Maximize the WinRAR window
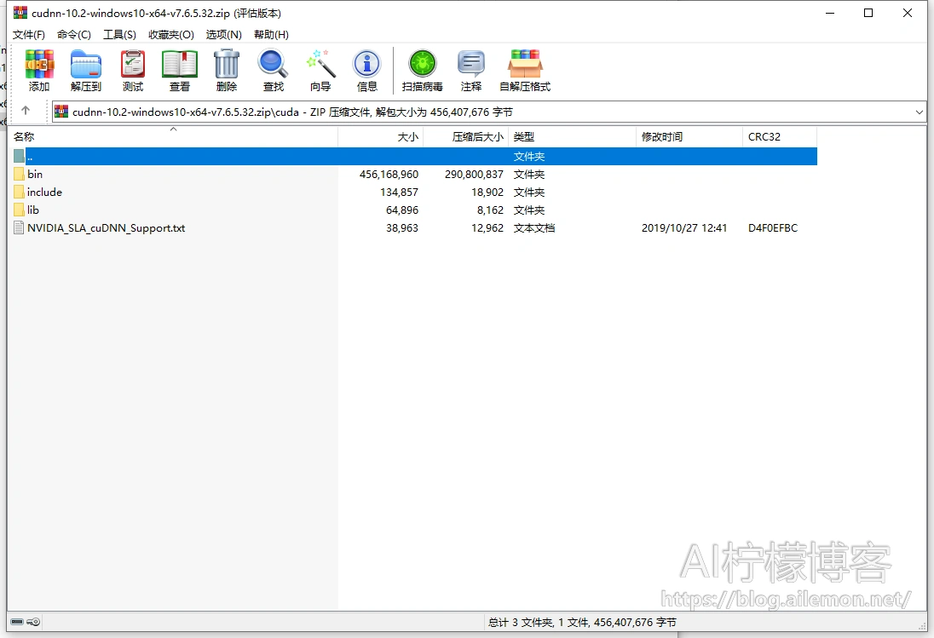The image size is (934, 638). tap(868, 13)
